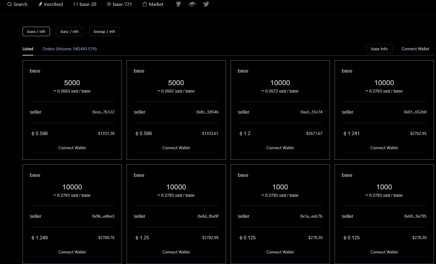Open Orders tab showing 540.443 ETH volume

[x=69, y=49]
